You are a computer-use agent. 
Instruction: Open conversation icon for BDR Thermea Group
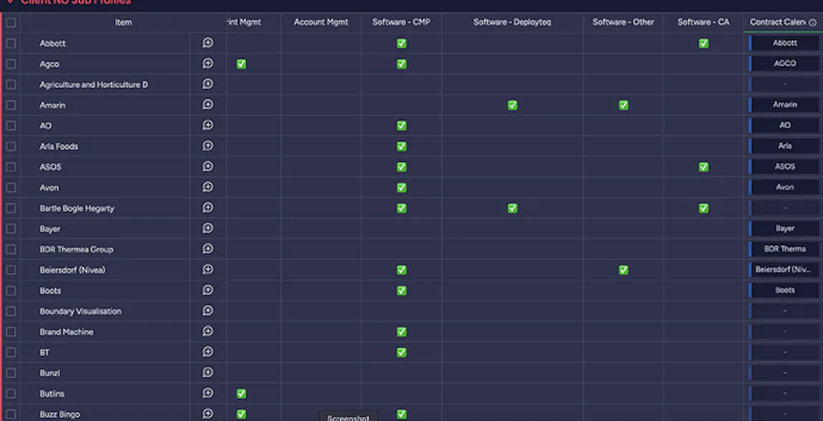tap(208, 249)
